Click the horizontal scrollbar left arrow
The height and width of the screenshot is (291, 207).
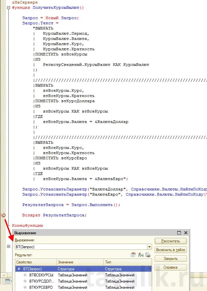pyautogui.click(x=3, y=275)
